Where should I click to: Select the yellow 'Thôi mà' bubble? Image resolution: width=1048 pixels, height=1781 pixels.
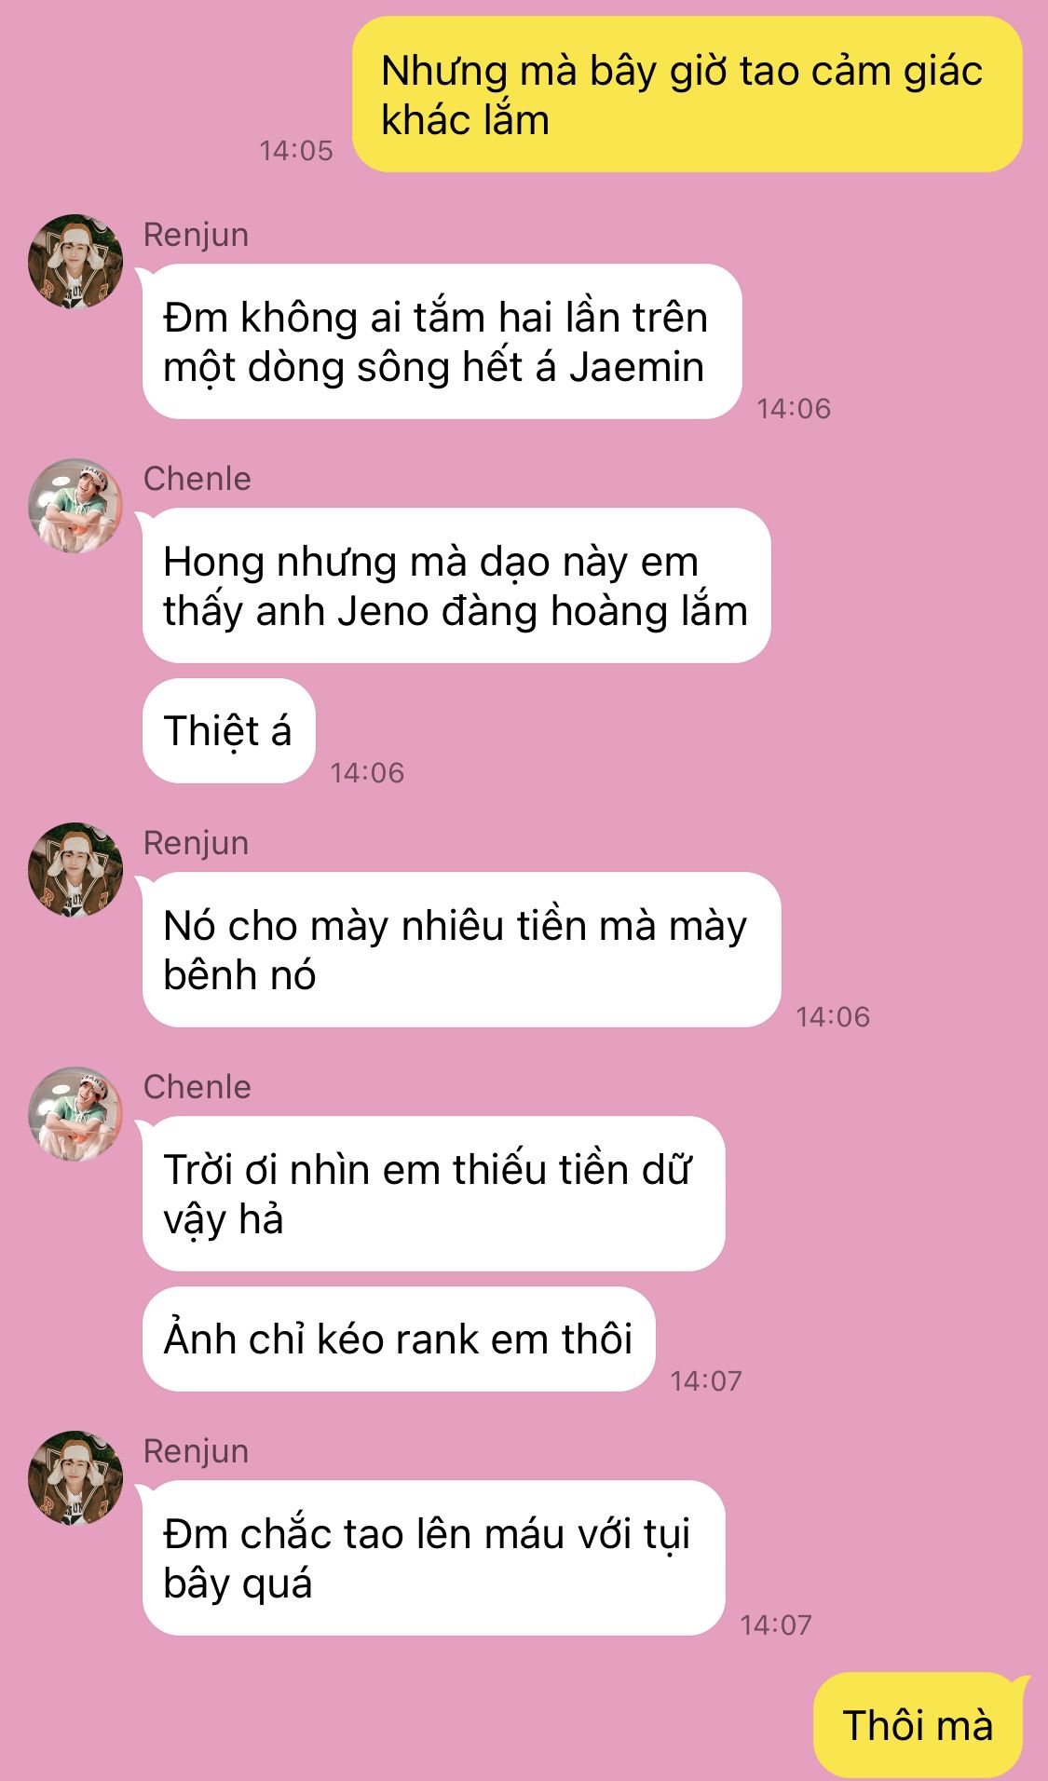click(919, 1725)
